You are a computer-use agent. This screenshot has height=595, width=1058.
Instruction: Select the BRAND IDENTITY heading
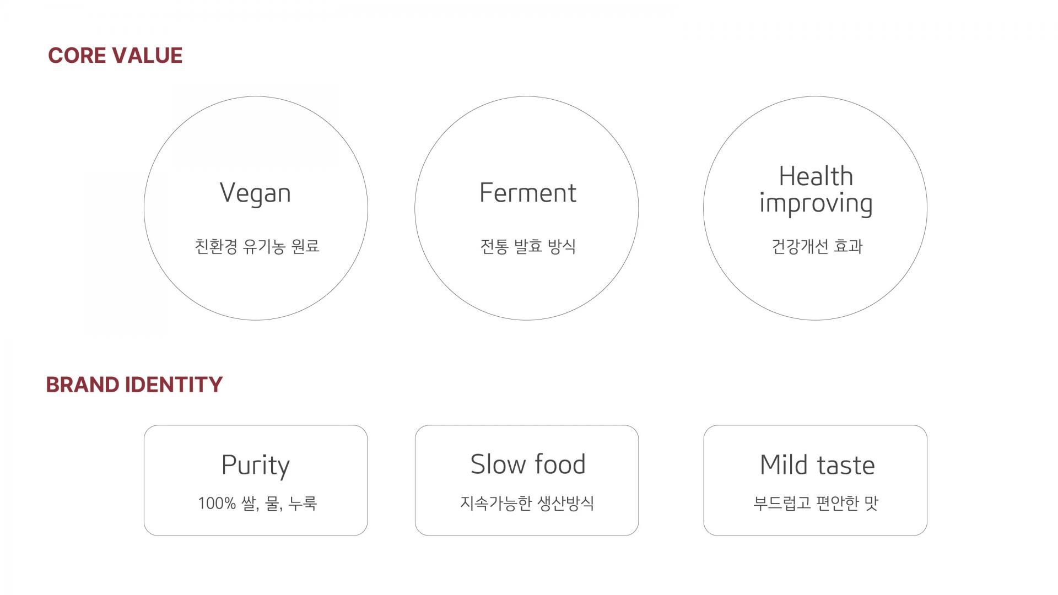tap(134, 385)
